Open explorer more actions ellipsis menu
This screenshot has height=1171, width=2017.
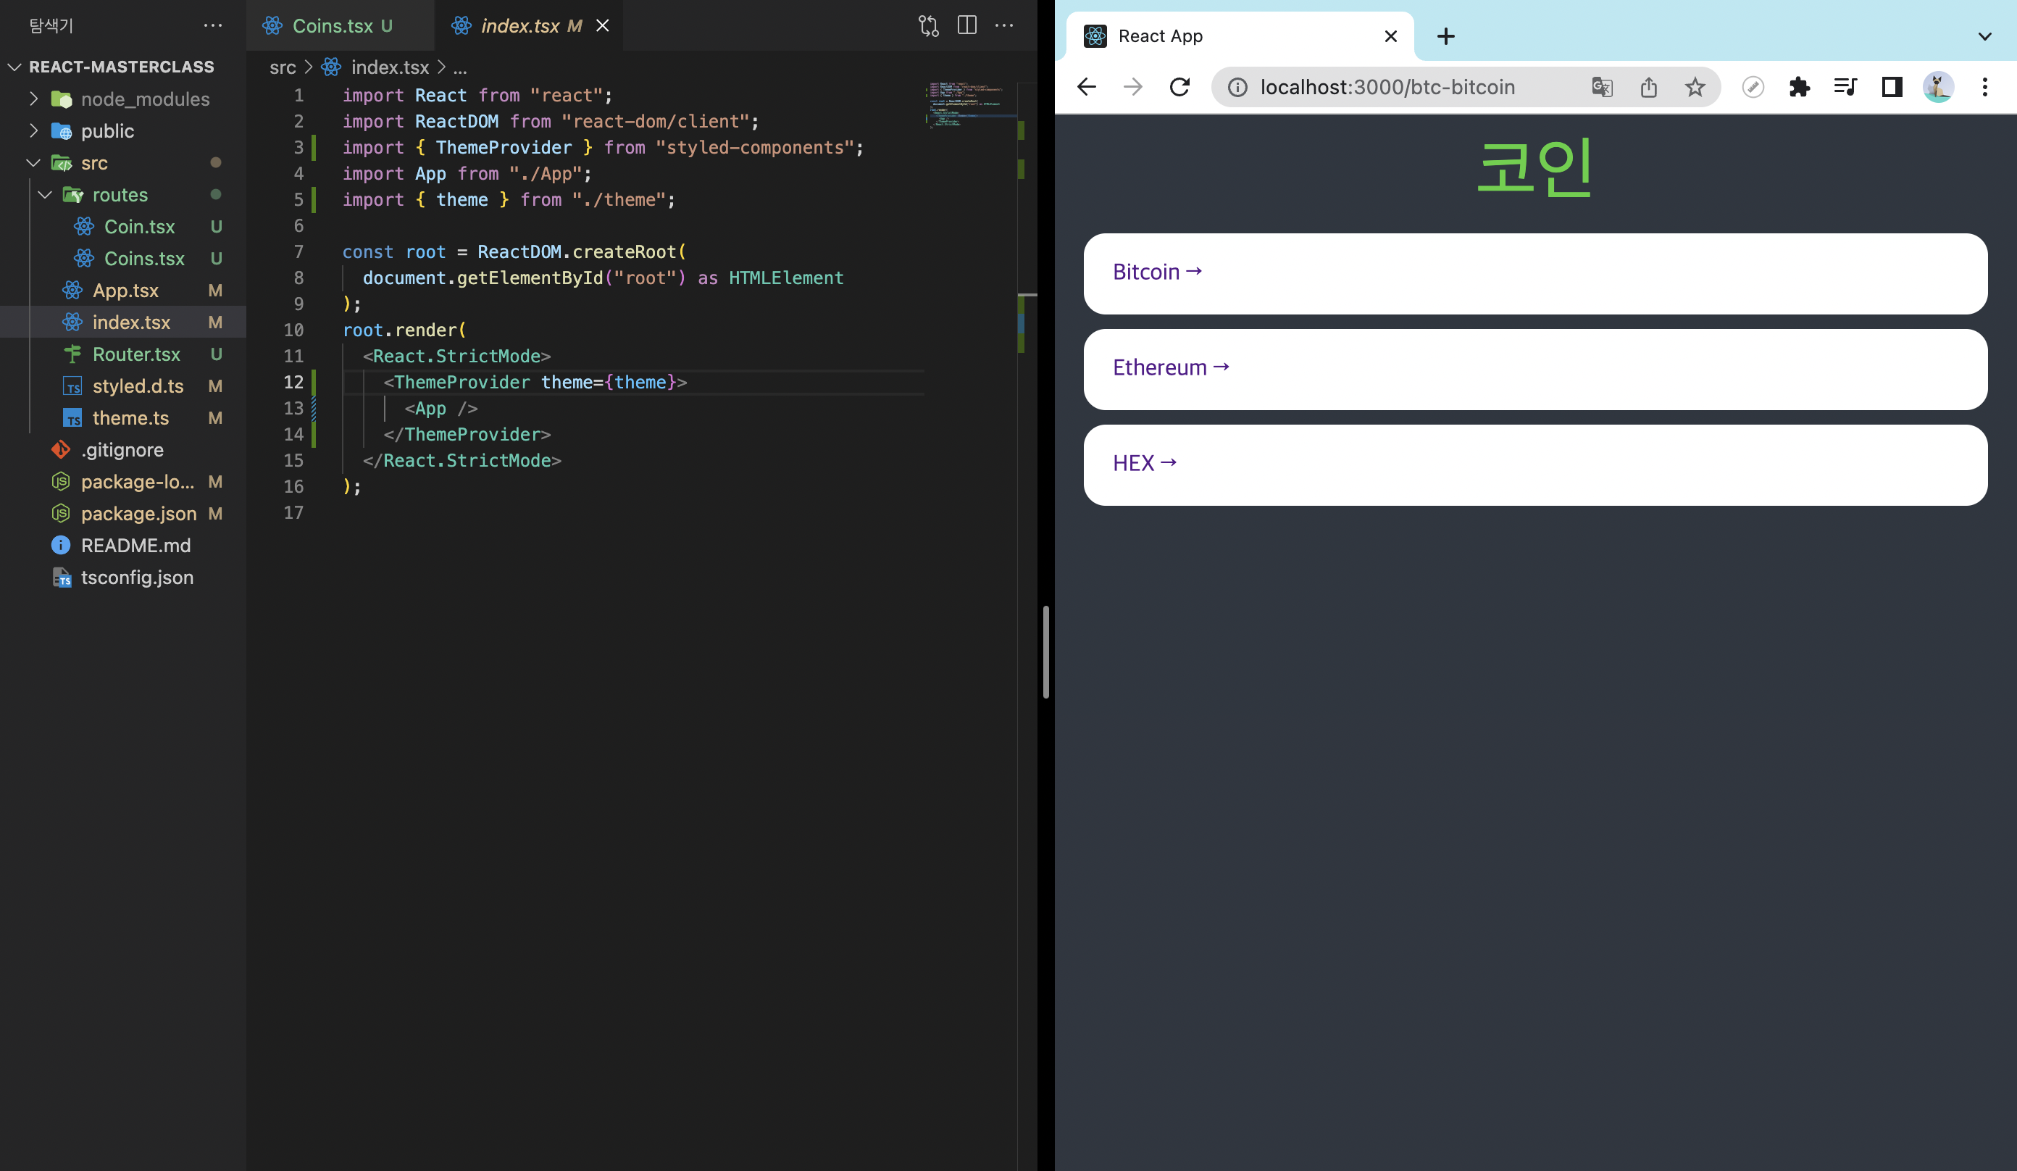(213, 25)
